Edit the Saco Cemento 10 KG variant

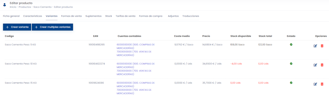315,65
